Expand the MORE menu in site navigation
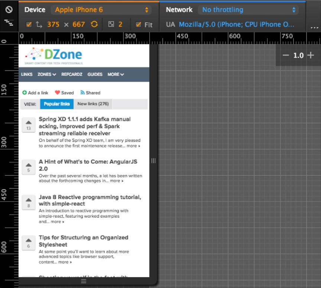Image resolution: width=321 pixels, height=288 pixels. click(116, 74)
